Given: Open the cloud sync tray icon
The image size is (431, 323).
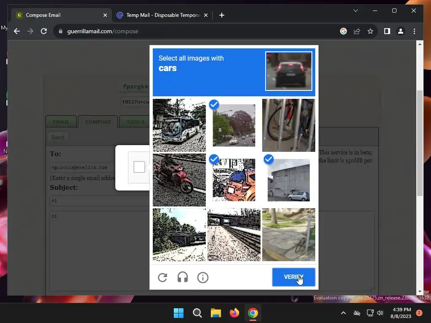Looking at the screenshot, I should click(357, 313).
